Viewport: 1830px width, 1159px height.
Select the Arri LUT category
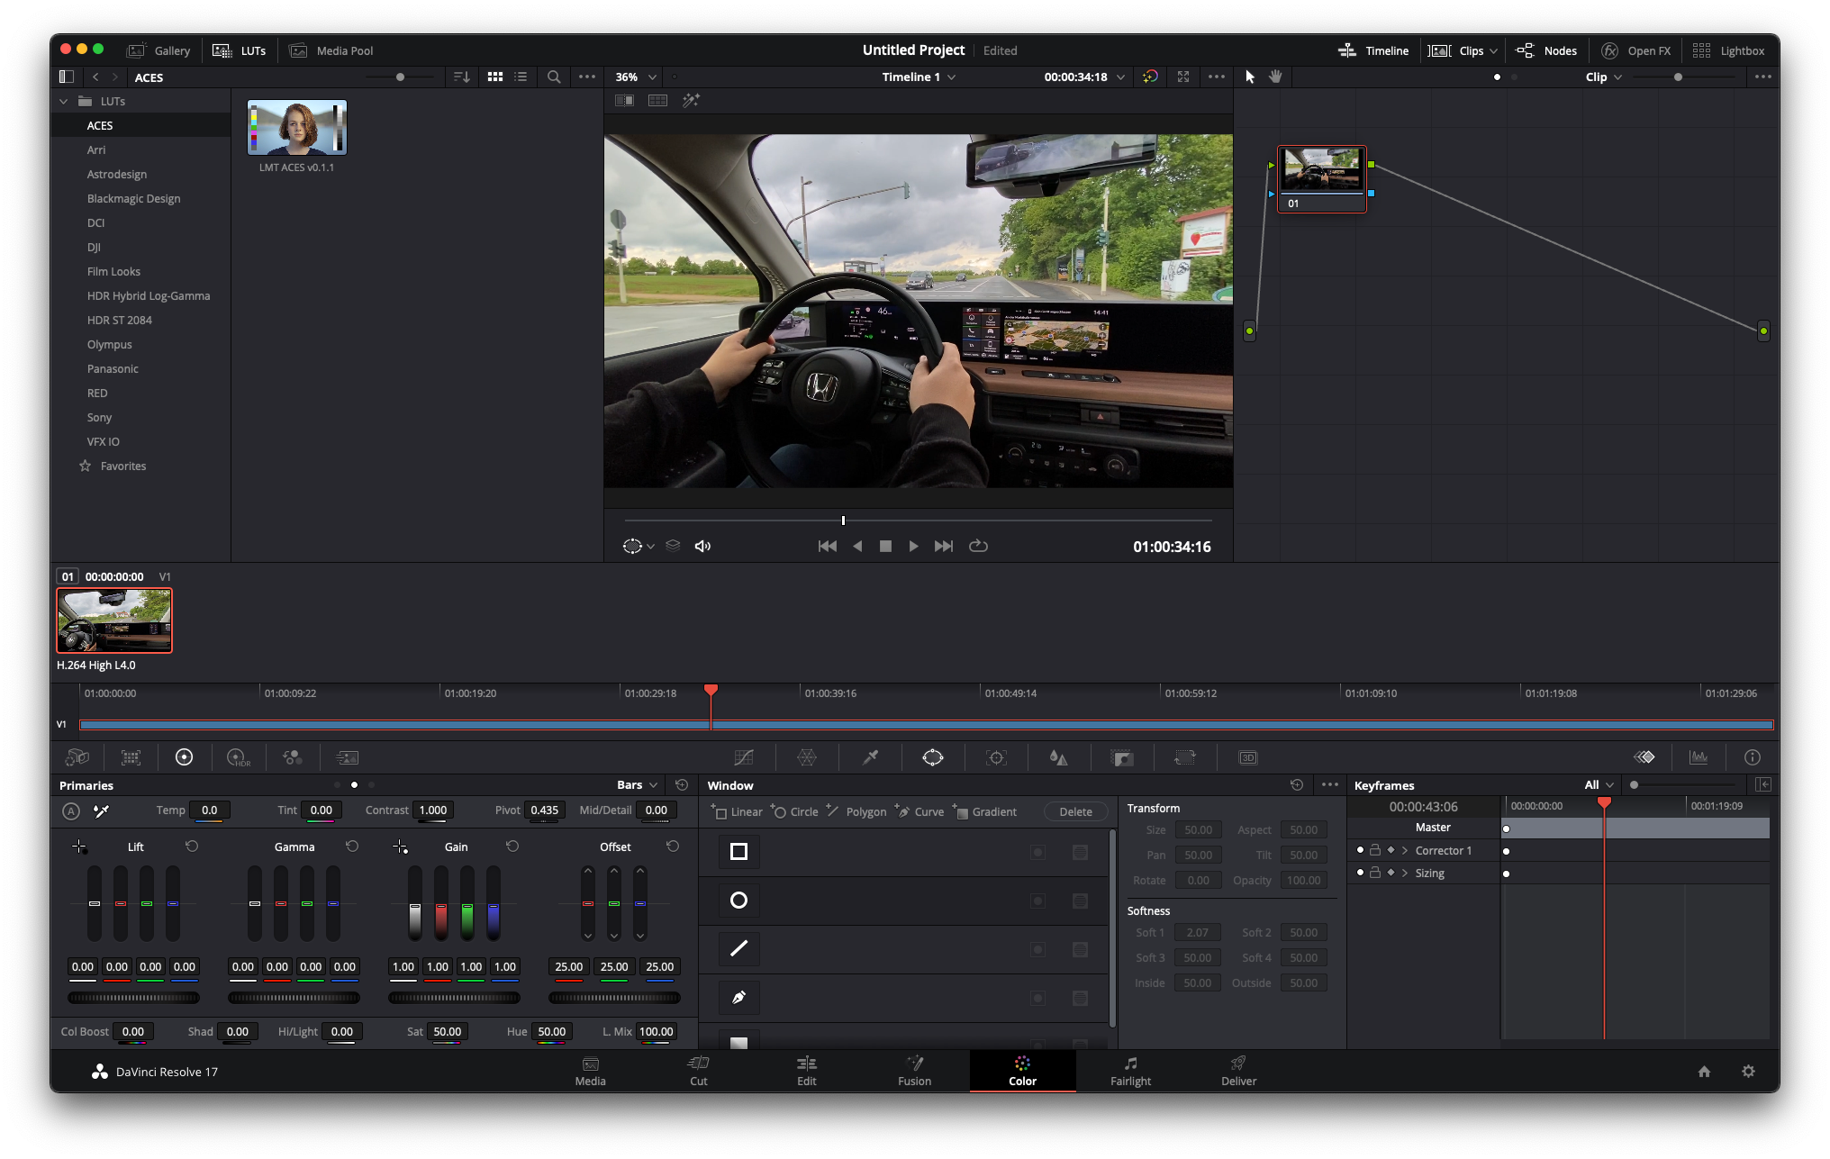click(96, 150)
